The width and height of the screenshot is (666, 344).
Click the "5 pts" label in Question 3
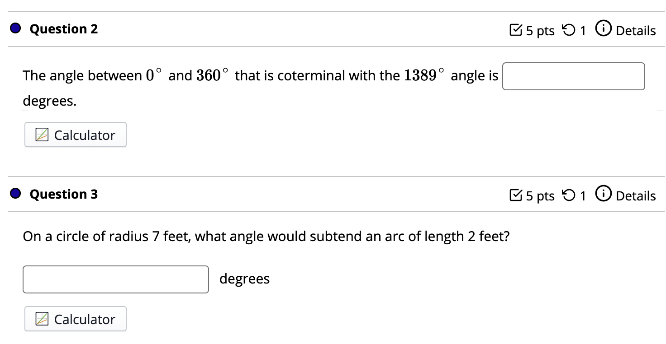click(540, 196)
